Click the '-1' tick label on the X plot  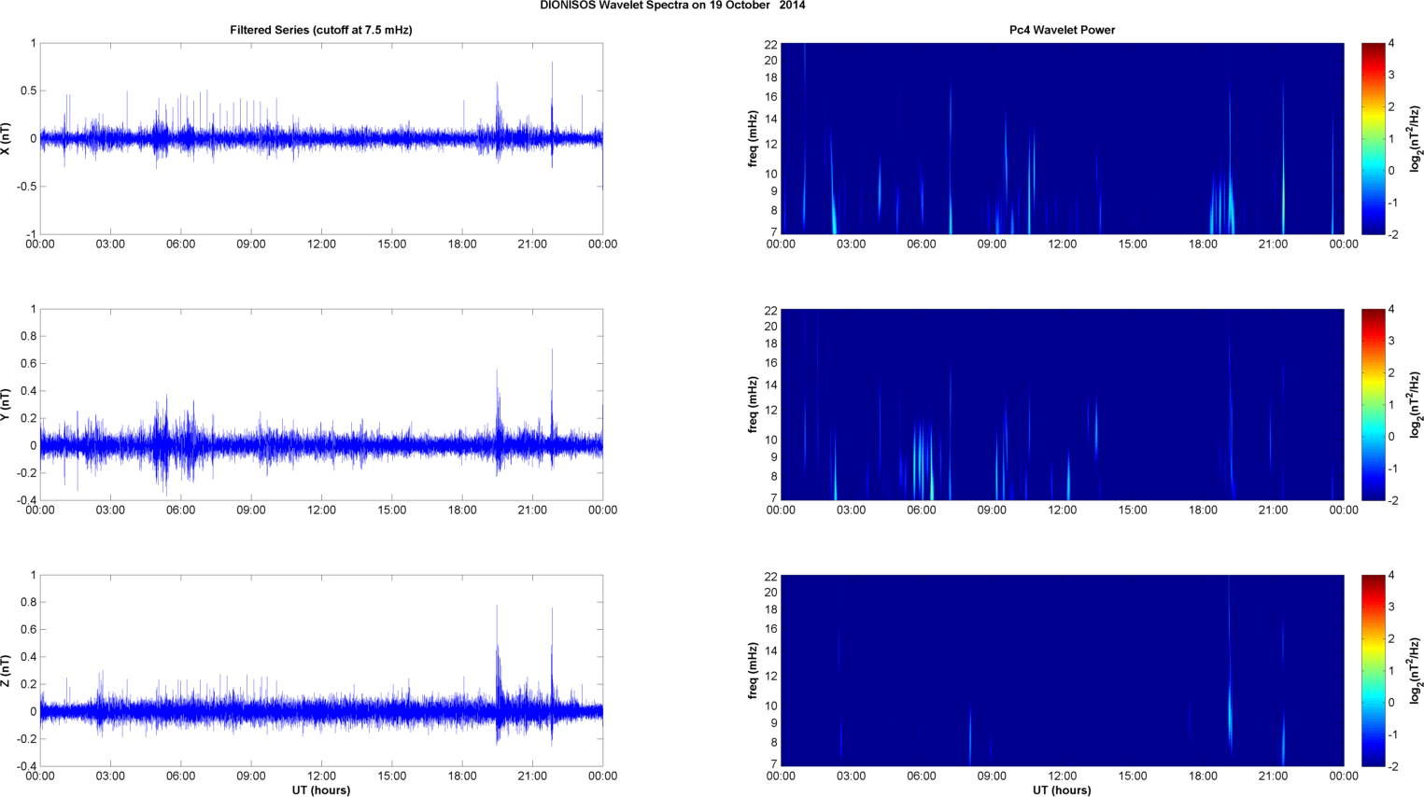point(30,234)
